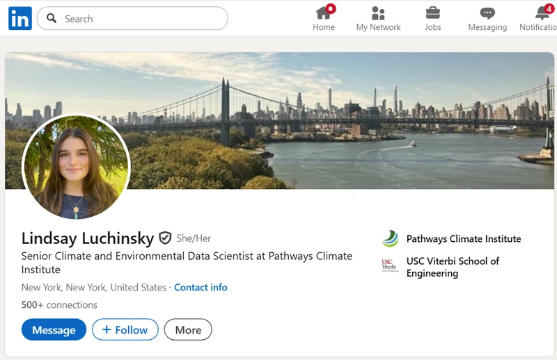
Task: Open the Contact info link
Action: pyautogui.click(x=201, y=287)
